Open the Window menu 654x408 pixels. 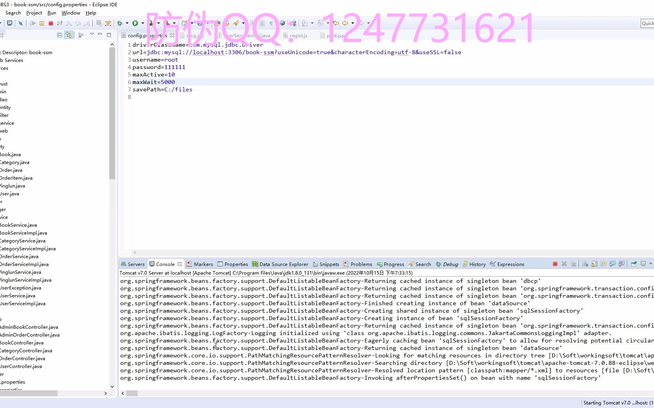[x=71, y=13]
